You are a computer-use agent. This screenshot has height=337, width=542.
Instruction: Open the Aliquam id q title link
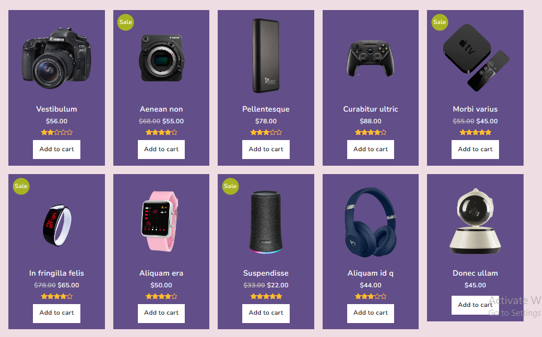370,273
